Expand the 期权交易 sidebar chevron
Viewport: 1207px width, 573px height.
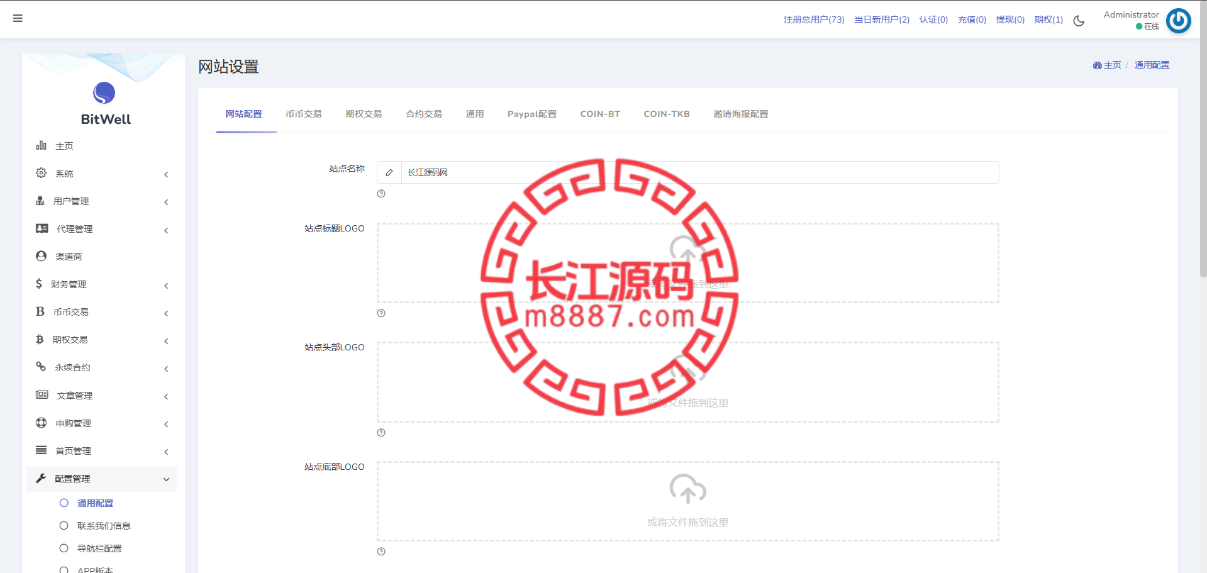[x=166, y=341]
